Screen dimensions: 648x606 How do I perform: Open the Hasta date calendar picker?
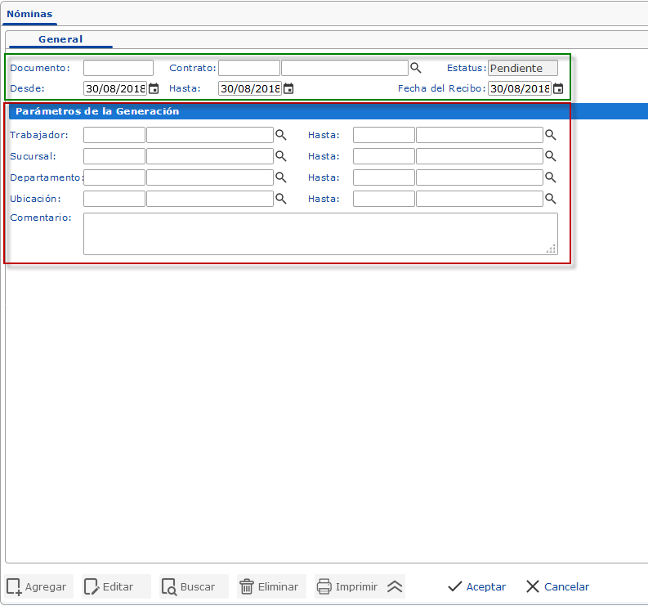point(288,88)
